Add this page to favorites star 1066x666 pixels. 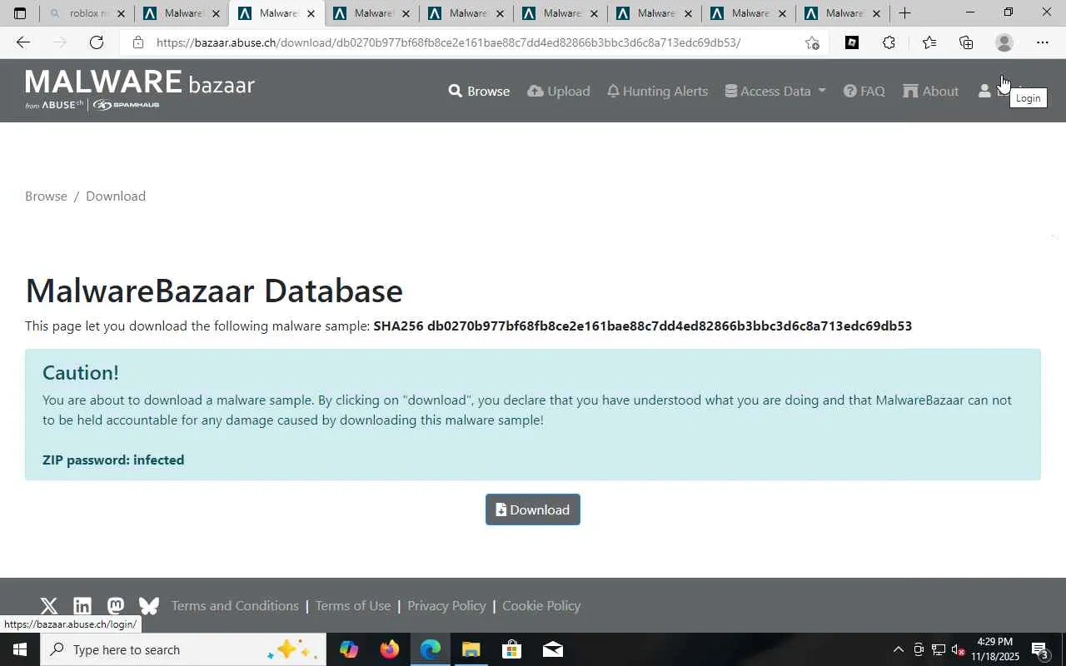click(x=812, y=42)
